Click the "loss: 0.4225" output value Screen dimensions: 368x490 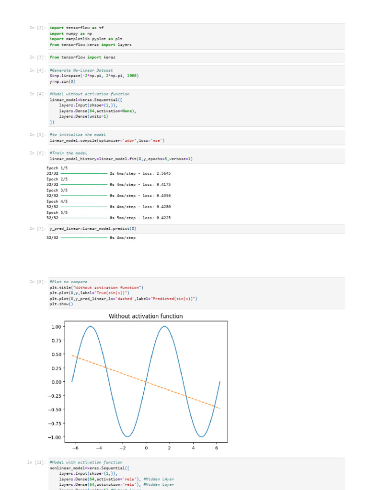click(x=157, y=218)
